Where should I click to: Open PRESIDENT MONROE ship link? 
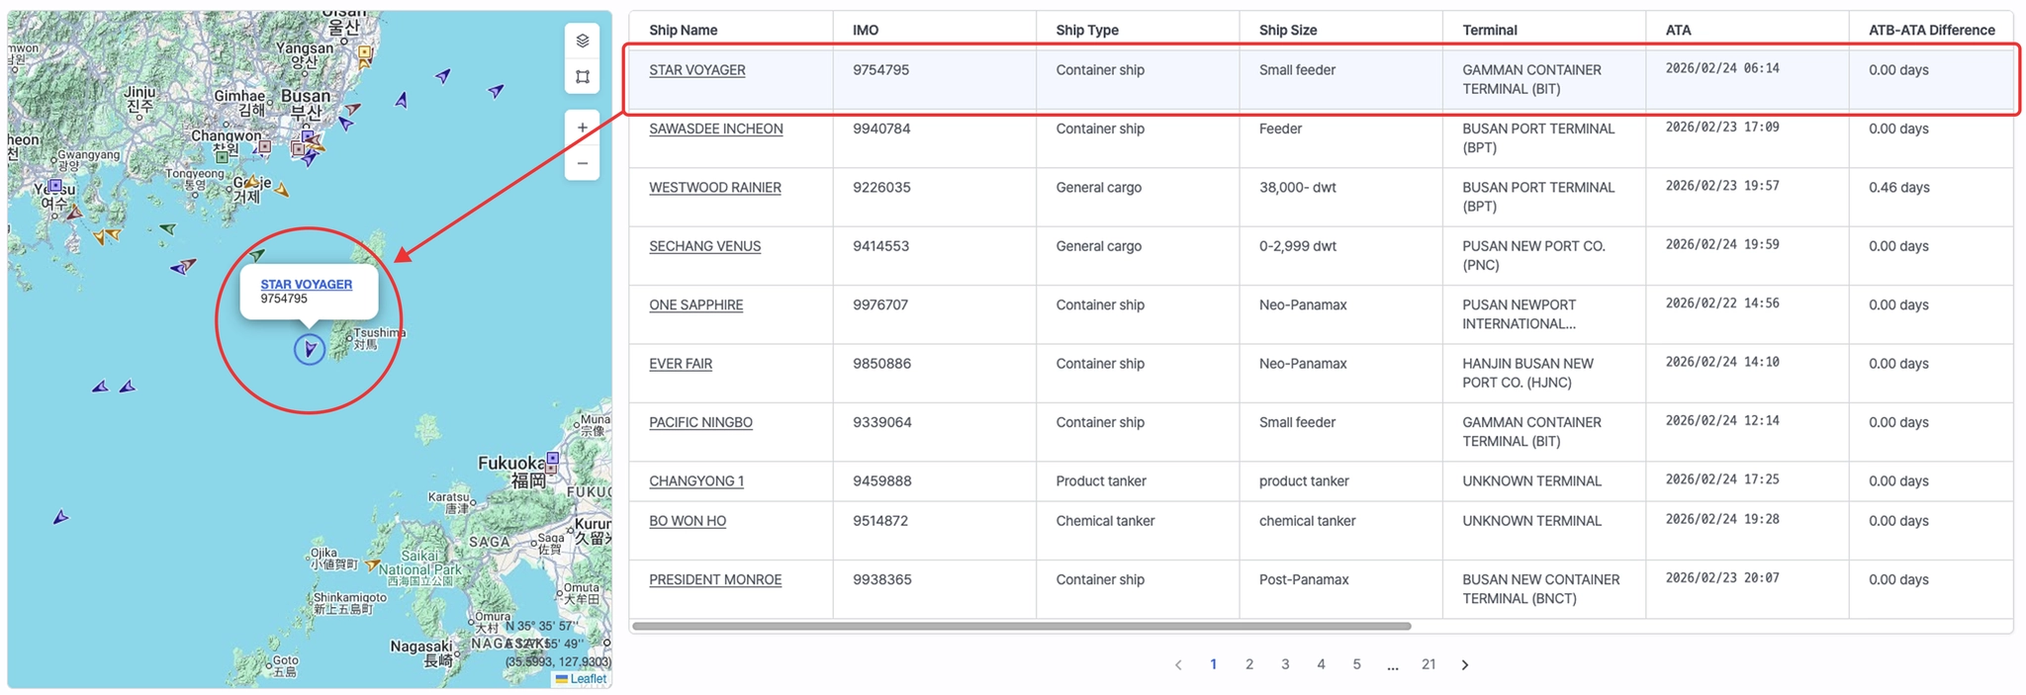715,579
